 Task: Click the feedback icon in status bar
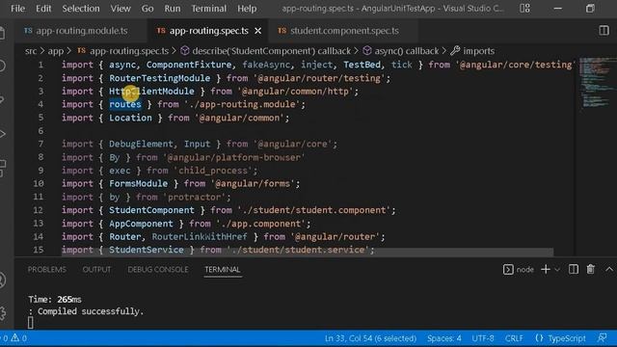point(602,338)
